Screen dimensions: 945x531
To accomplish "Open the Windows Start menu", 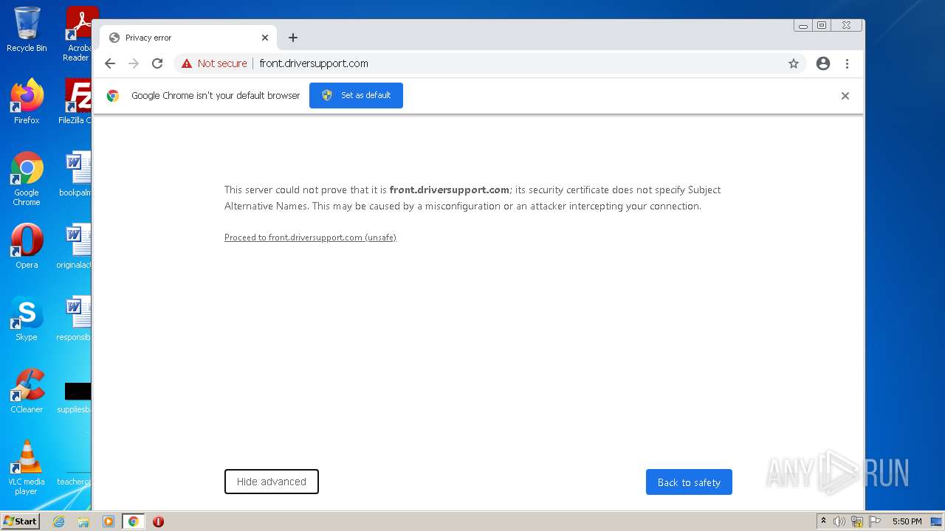I will point(21,521).
